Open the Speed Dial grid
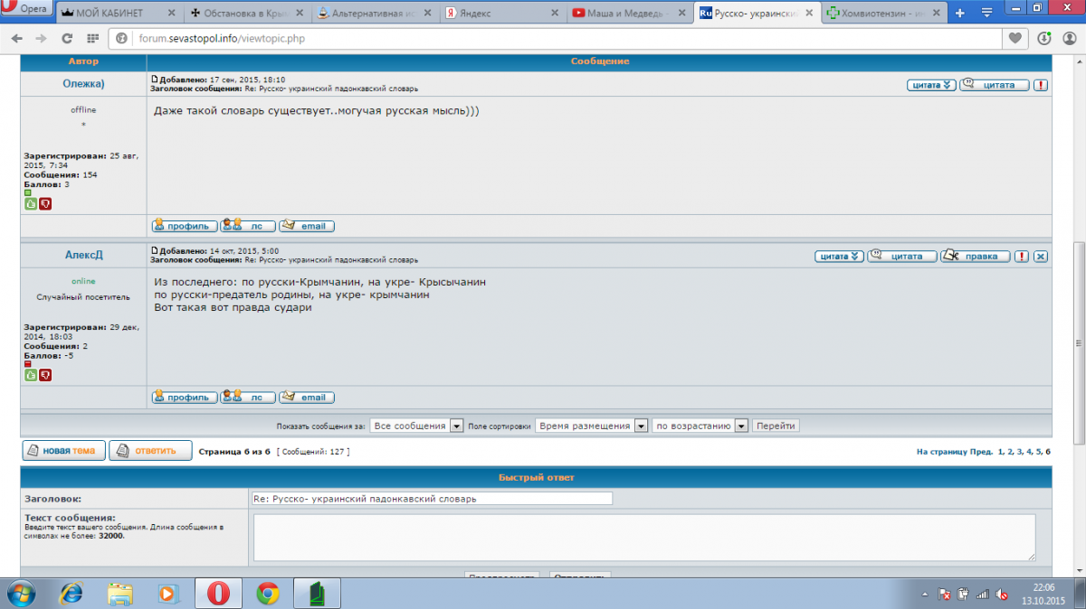 click(x=91, y=39)
